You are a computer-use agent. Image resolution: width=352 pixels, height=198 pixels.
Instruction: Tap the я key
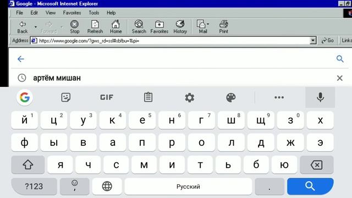tap(60, 165)
